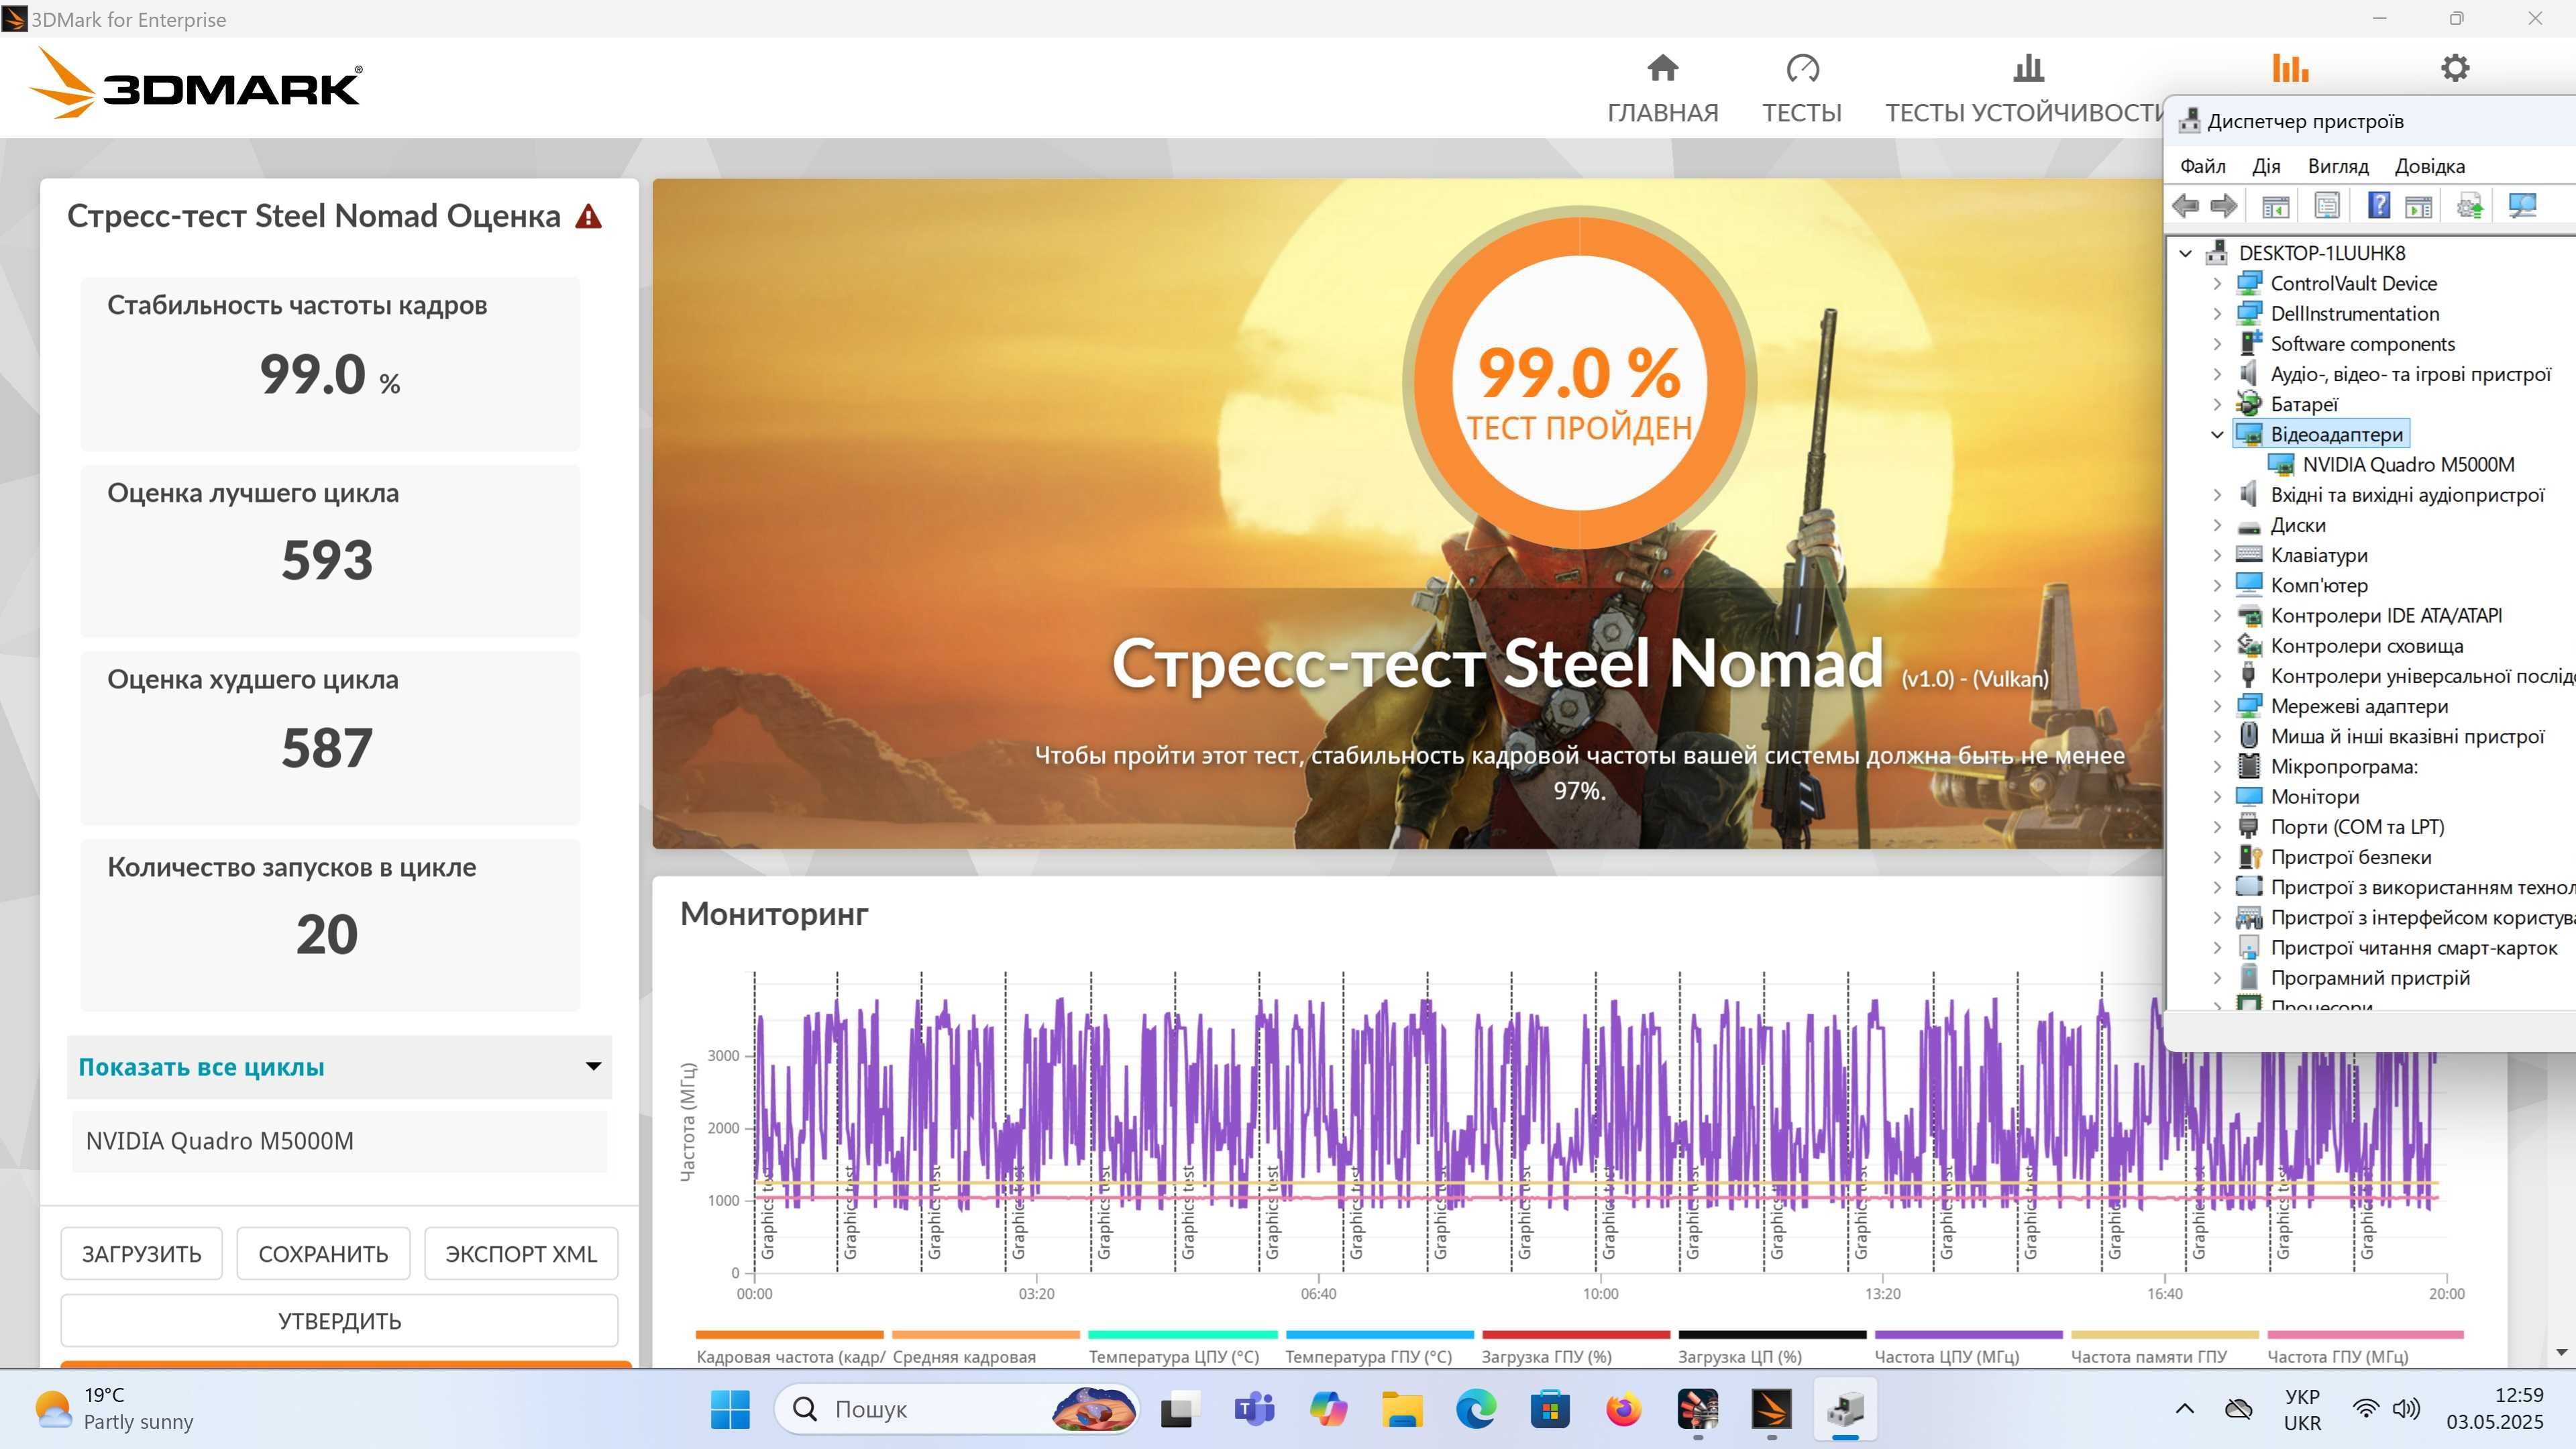The width and height of the screenshot is (2576, 1449).
Task: Toggle Частота ЦПУ purple legend series
Action: (x=1968, y=1347)
